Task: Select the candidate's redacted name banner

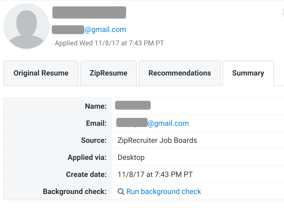Action: [x=89, y=12]
